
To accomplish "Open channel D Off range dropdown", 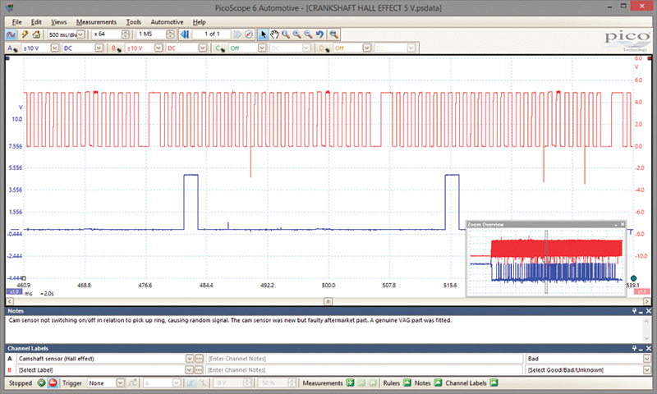I will (x=366, y=48).
